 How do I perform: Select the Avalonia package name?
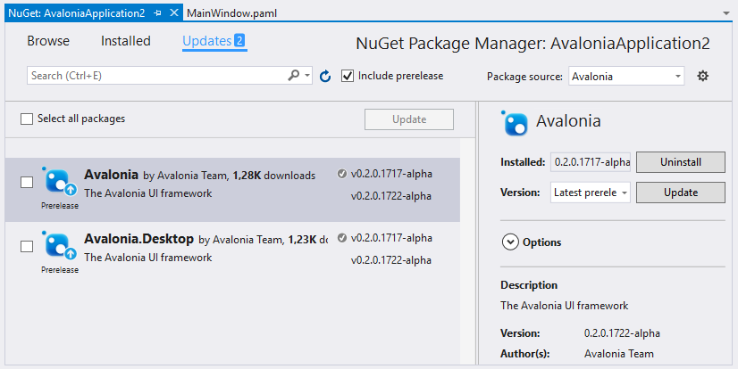pyautogui.click(x=111, y=175)
